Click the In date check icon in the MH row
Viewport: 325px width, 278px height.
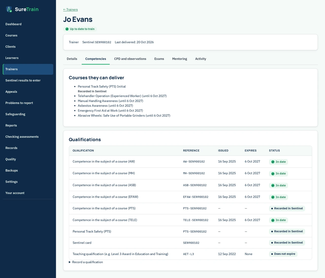click(273, 174)
